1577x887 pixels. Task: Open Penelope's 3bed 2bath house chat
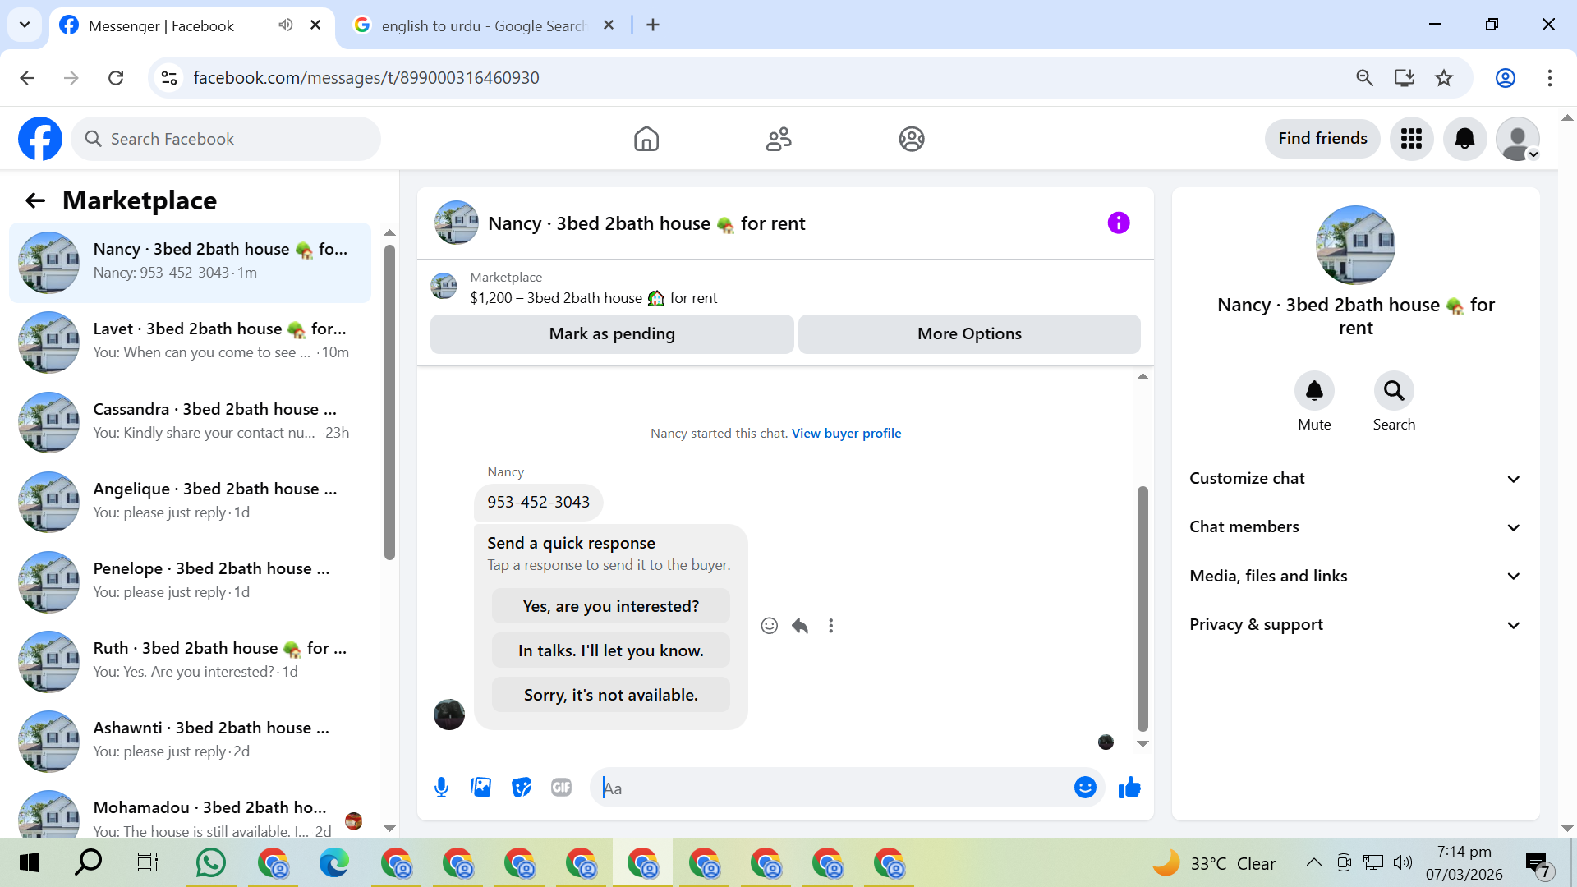191,581
